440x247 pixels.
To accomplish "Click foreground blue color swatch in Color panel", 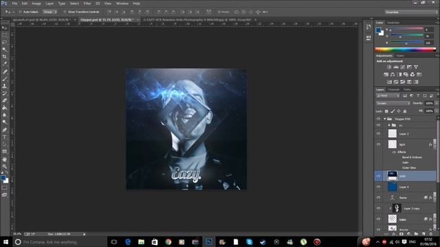I will click(x=378, y=30).
